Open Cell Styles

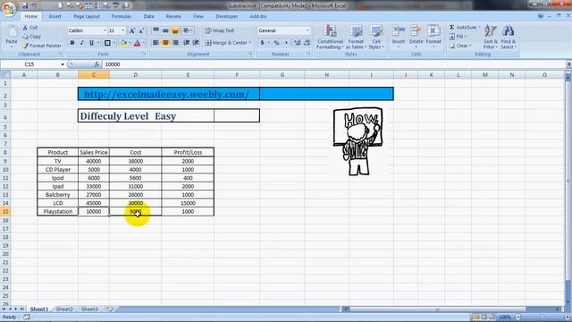375,37
